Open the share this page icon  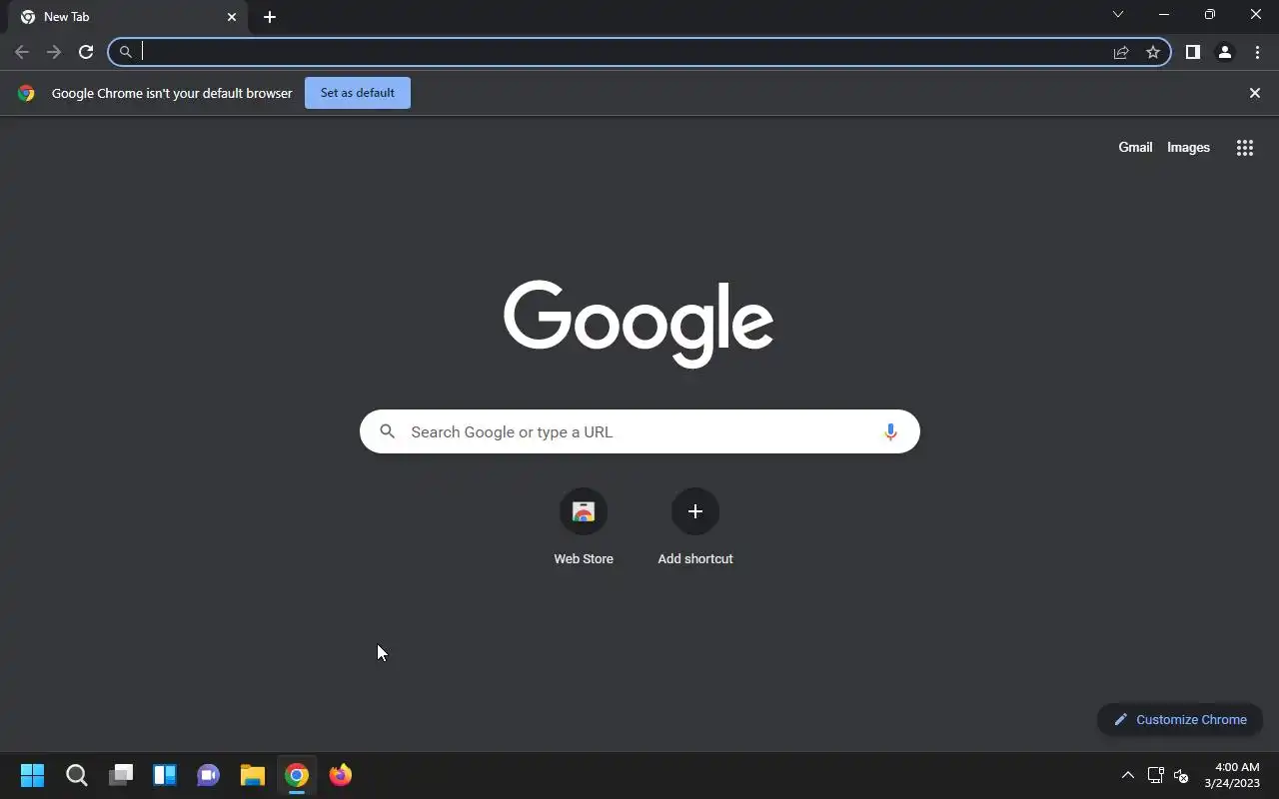(1121, 52)
